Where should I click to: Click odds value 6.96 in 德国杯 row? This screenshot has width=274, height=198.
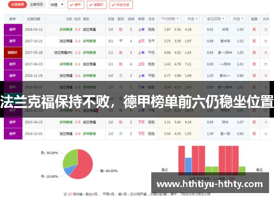click(x=167, y=53)
